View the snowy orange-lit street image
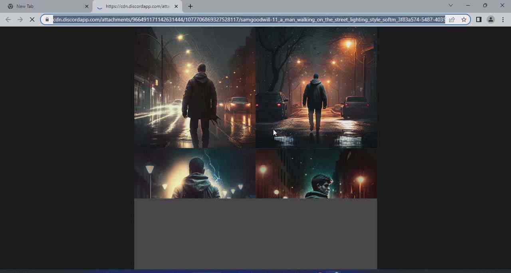Viewport: 511px width, 273px height. point(316,88)
